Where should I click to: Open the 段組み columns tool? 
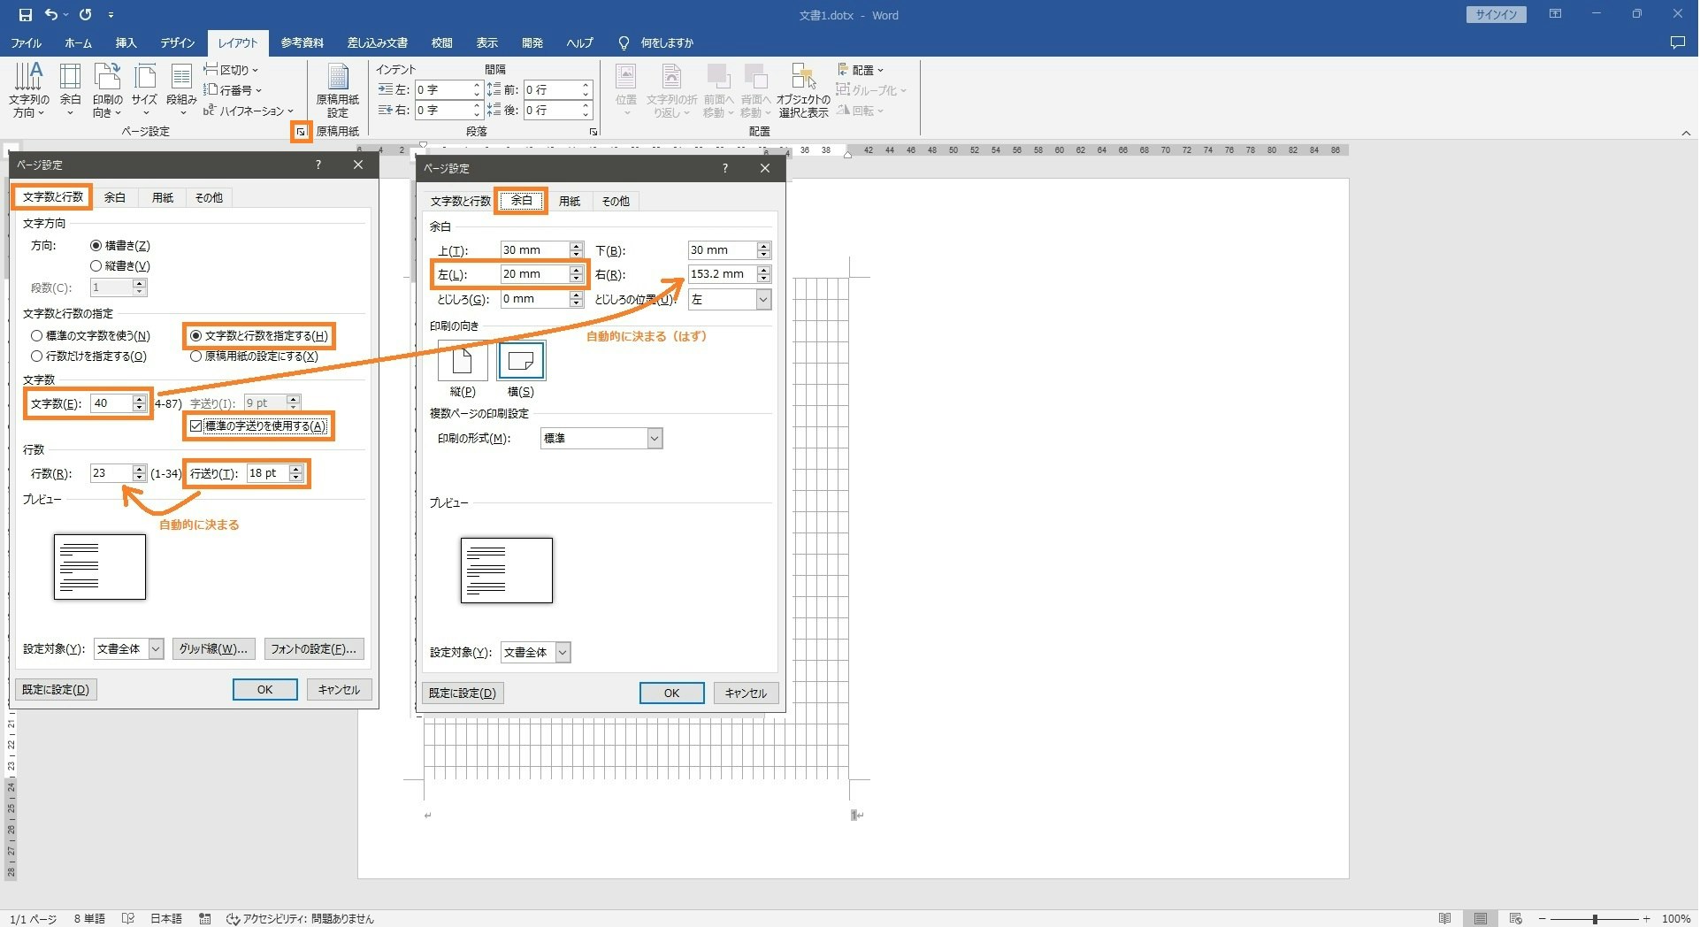[181, 90]
